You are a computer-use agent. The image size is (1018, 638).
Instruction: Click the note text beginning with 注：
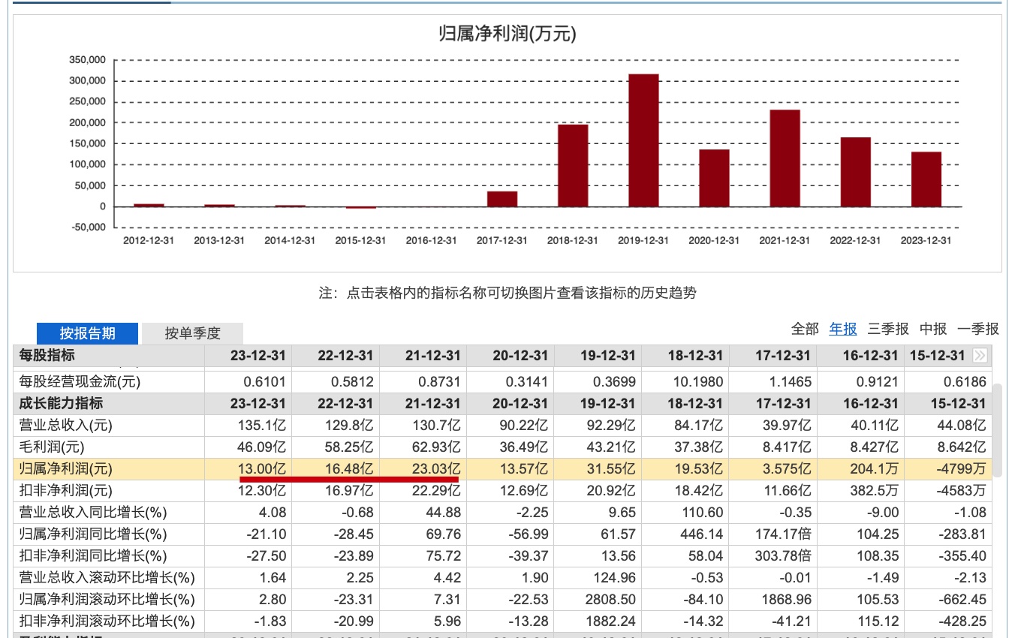pos(507,293)
